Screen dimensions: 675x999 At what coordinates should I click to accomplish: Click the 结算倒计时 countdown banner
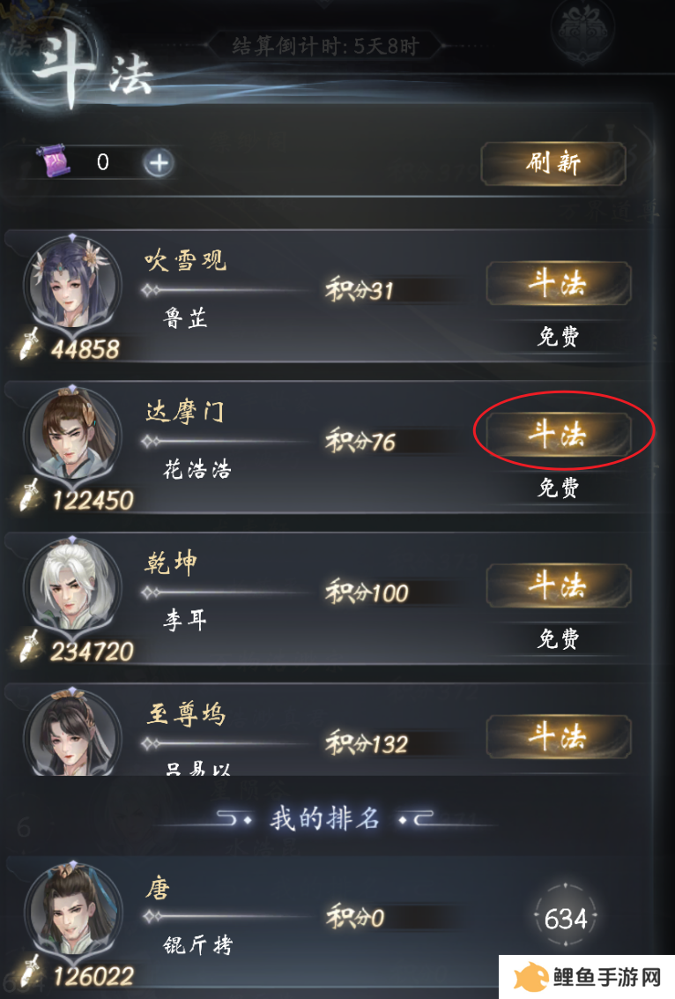coord(325,46)
